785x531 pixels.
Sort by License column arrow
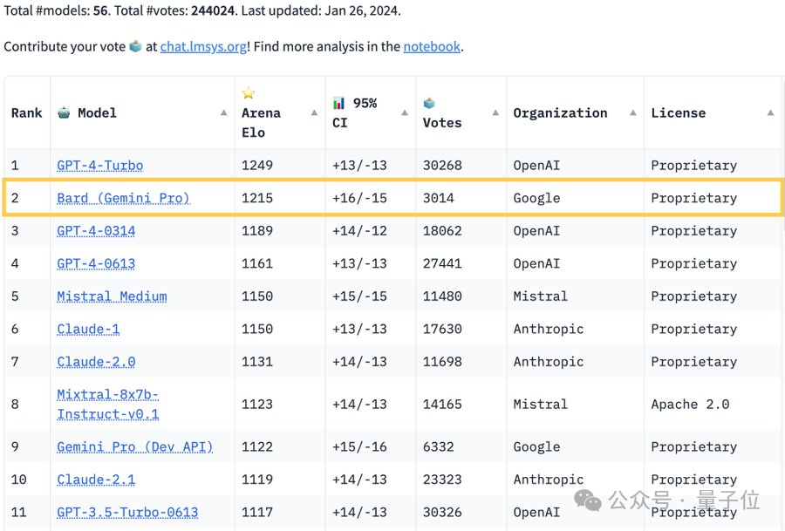click(770, 113)
